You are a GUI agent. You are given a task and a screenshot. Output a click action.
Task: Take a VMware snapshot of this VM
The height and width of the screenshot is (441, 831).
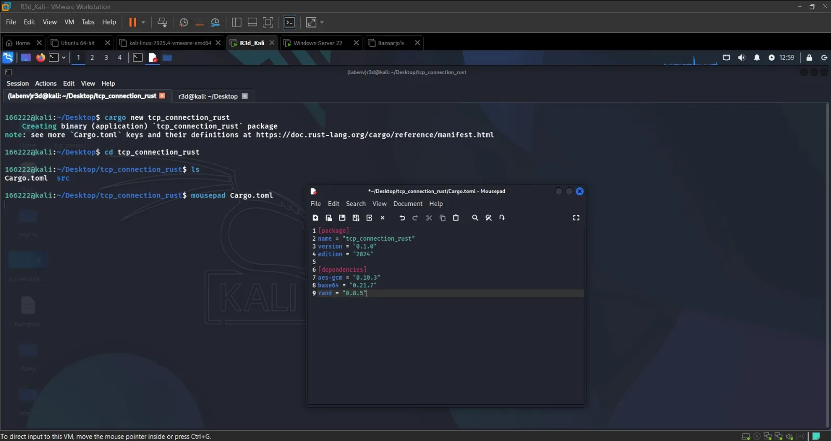[183, 22]
